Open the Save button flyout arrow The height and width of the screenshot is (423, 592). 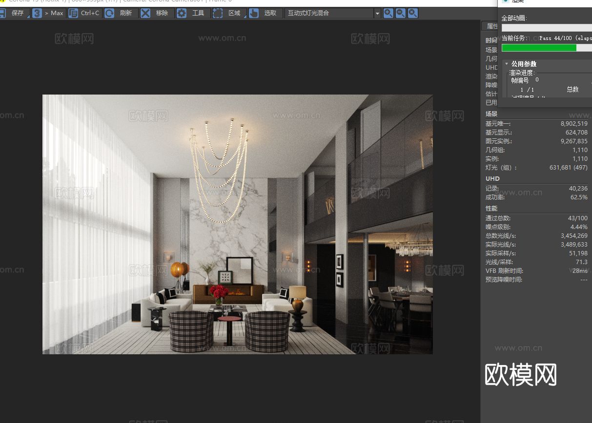[29, 17]
